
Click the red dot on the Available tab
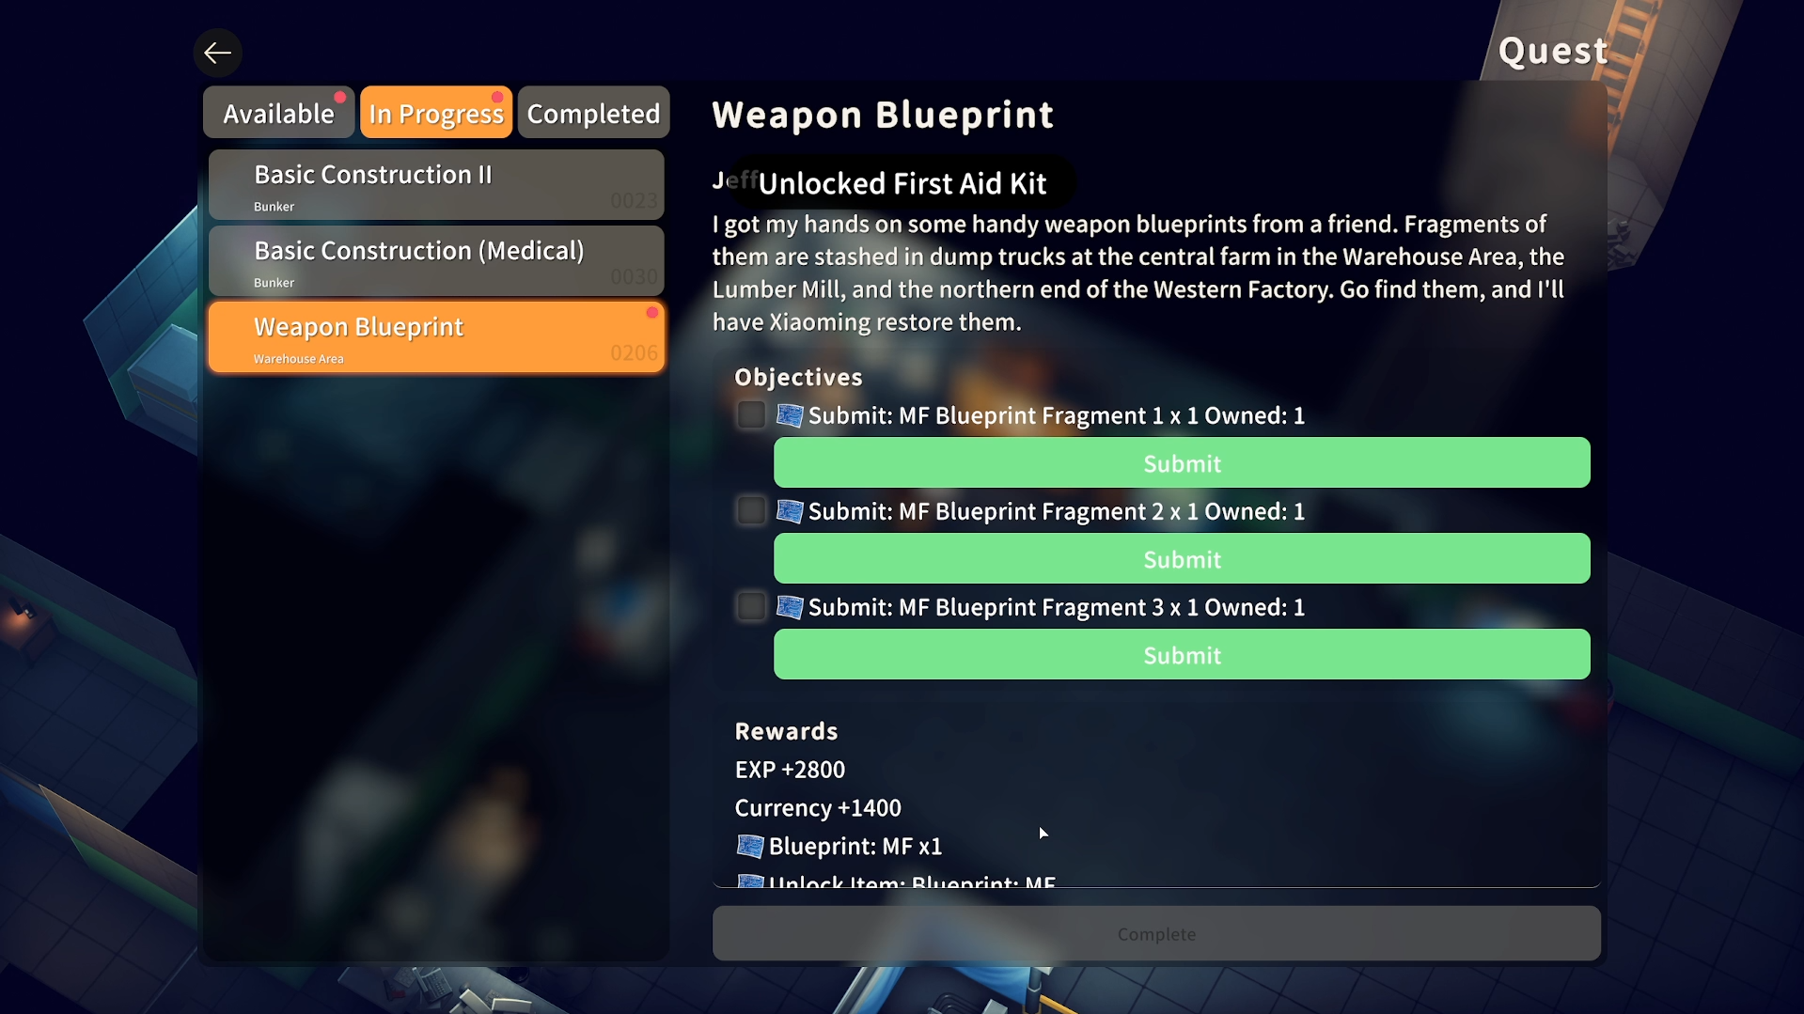(340, 98)
